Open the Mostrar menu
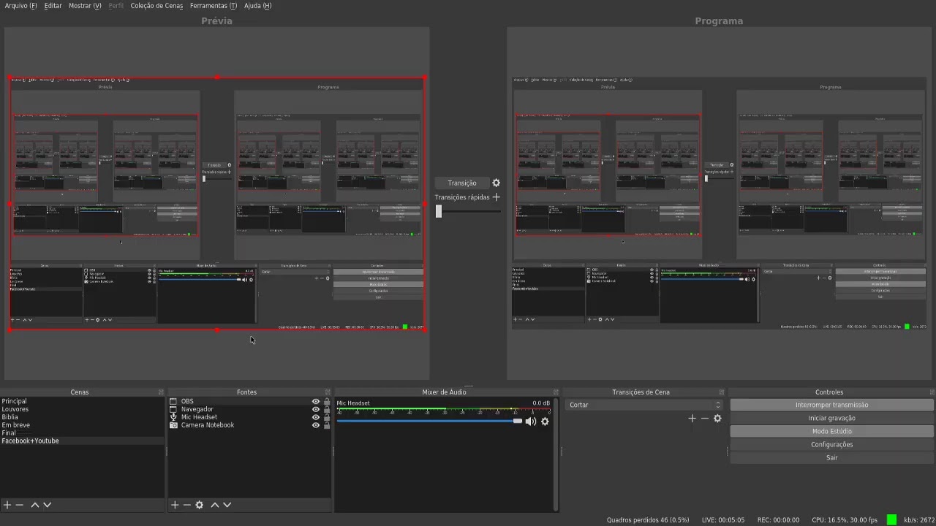Image resolution: width=936 pixels, height=526 pixels. click(x=85, y=6)
